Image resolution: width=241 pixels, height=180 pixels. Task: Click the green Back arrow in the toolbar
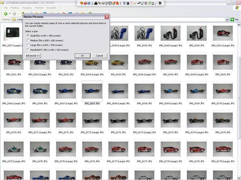tap(6, 14)
